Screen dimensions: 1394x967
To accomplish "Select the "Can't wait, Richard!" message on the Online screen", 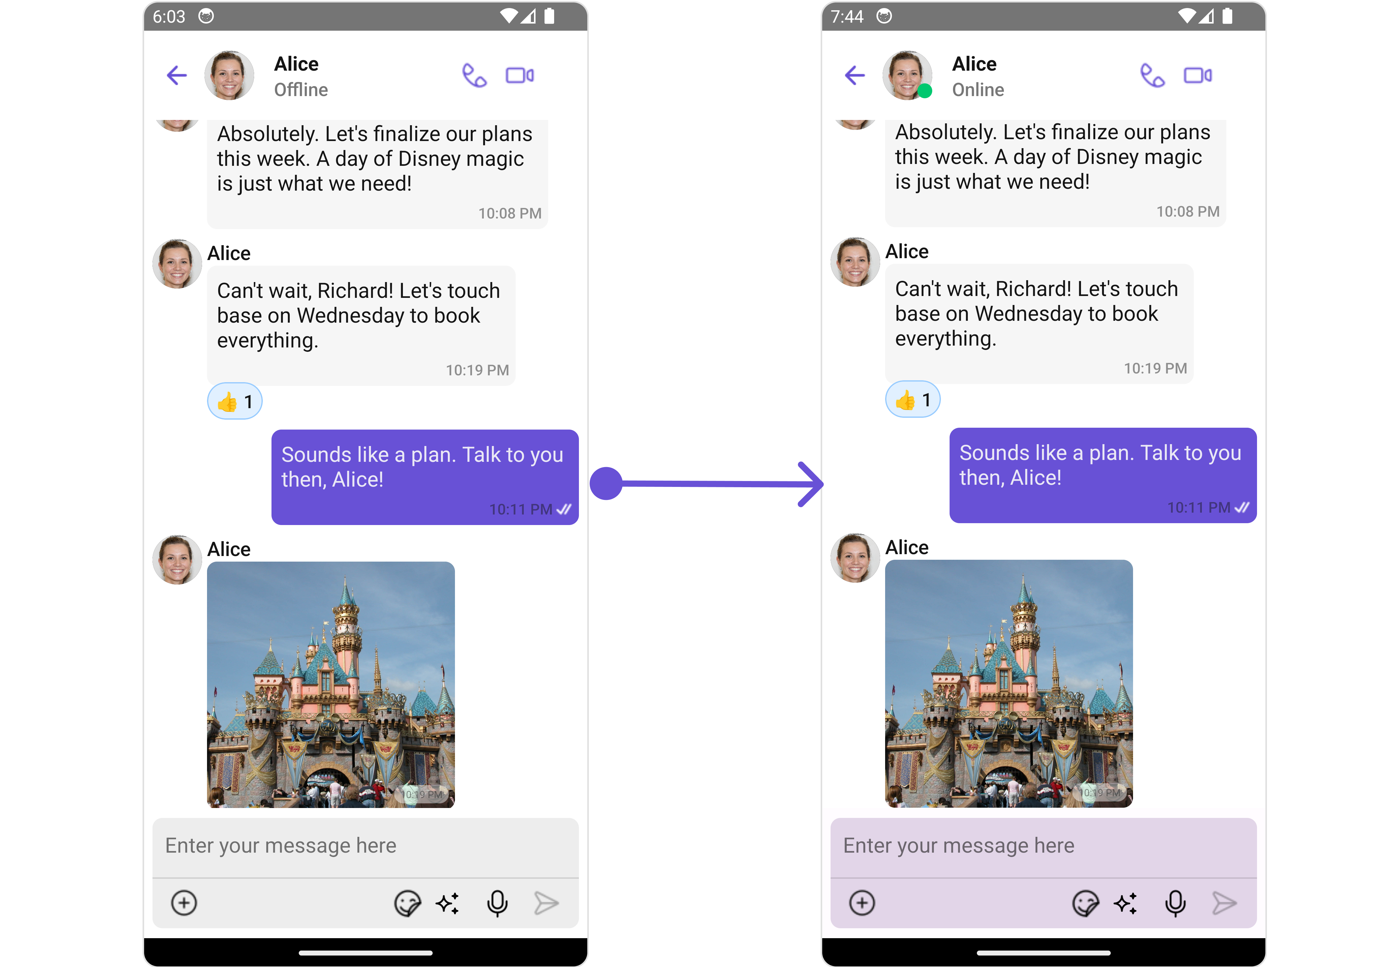I will 1039,324.
